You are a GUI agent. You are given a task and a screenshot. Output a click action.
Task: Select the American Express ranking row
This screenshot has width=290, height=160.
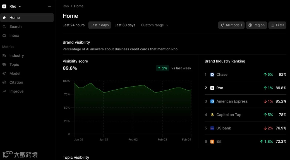pos(245,101)
